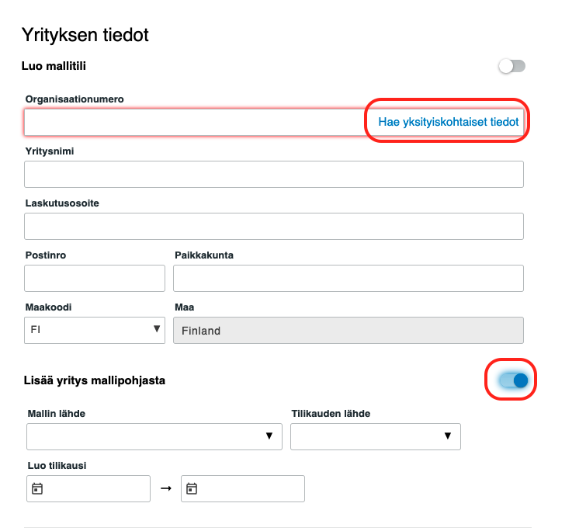
Task: Click Hae yksityiskohtaiset tiedot button
Action: (x=448, y=123)
